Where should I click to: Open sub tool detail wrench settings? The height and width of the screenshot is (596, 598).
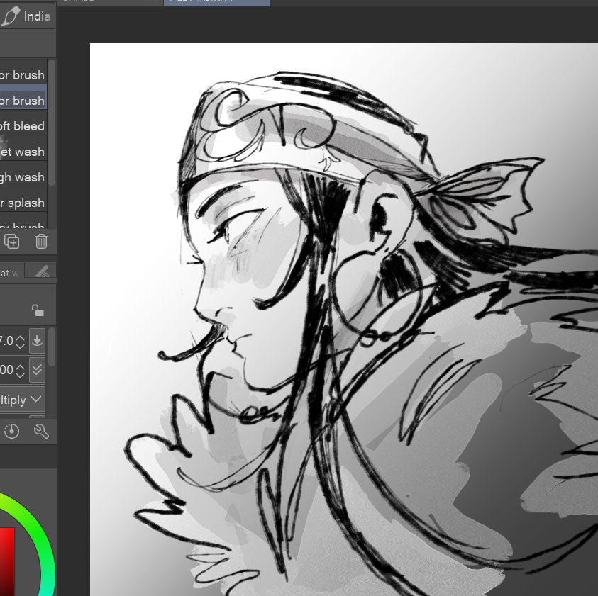coord(41,431)
